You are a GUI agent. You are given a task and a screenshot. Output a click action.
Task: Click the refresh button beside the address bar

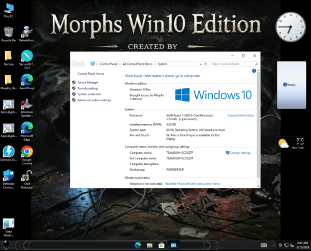[206, 64]
